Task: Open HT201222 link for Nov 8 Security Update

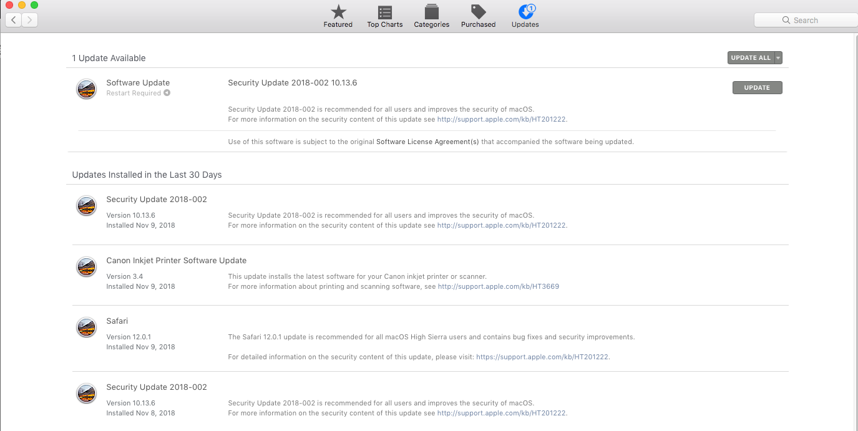Action: coord(502,413)
